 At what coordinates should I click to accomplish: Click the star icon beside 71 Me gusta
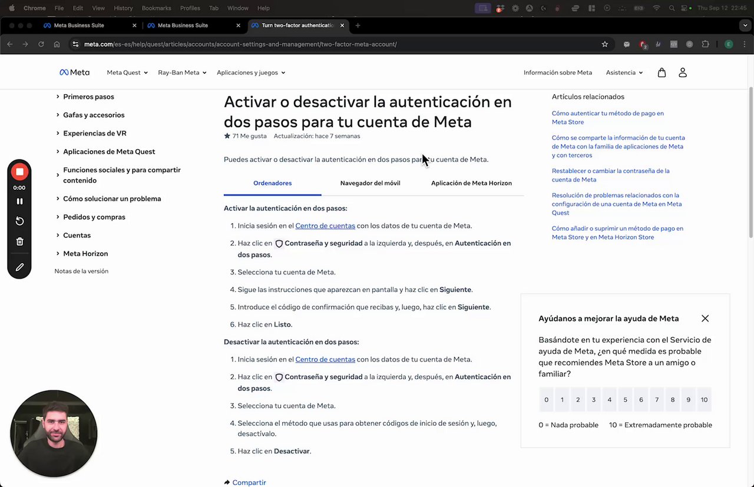(227, 136)
